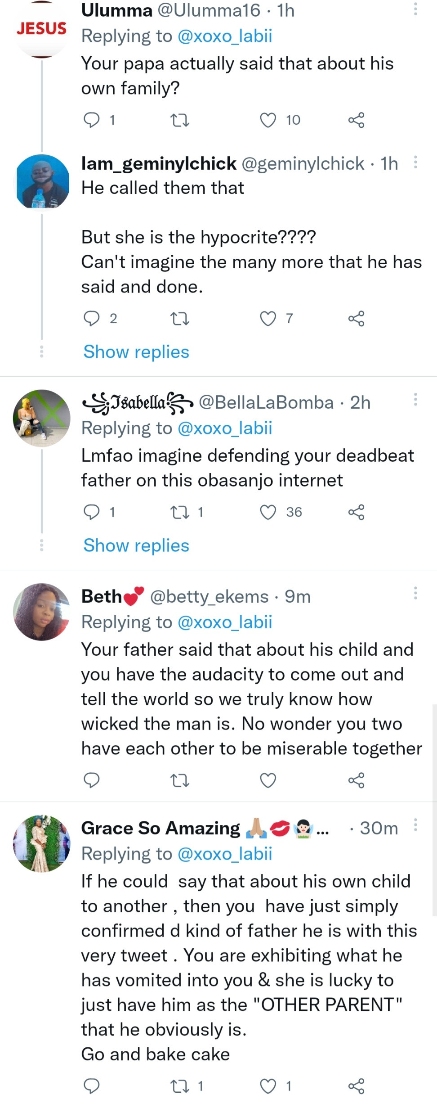The width and height of the screenshot is (437, 1104).
Task: Retweet BellaLaBomba's obasanjo internet tweet
Action: (x=180, y=512)
